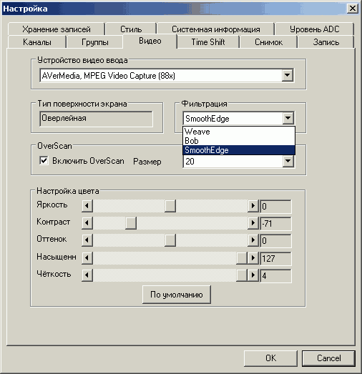Image resolution: width=362 pixels, height=374 pixels.
Task: Toggle the Включить OverScan checkbox
Action: click(44, 160)
